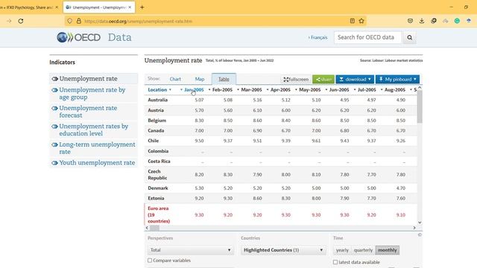The image size is (477, 268).
Task: Open the download dropdown menu
Action: (x=355, y=80)
